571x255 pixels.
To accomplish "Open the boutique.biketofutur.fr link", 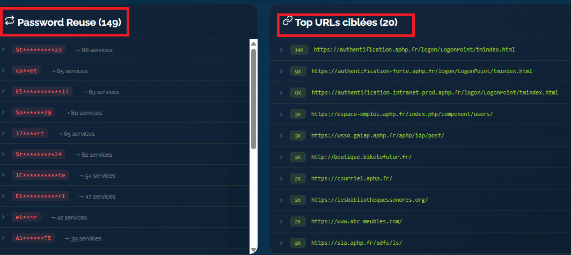I will tap(361, 157).
